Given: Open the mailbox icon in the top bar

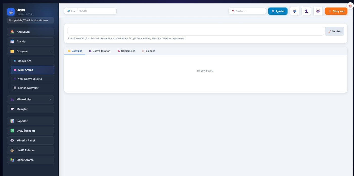Looking at the screenshot, I should point(295,11).
